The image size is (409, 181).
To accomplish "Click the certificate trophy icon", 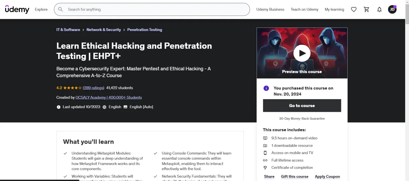I will tap(265, 168).
